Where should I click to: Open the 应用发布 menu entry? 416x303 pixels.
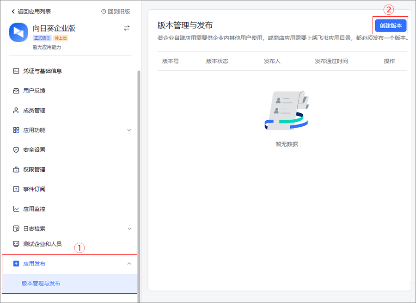click(35, 264)
